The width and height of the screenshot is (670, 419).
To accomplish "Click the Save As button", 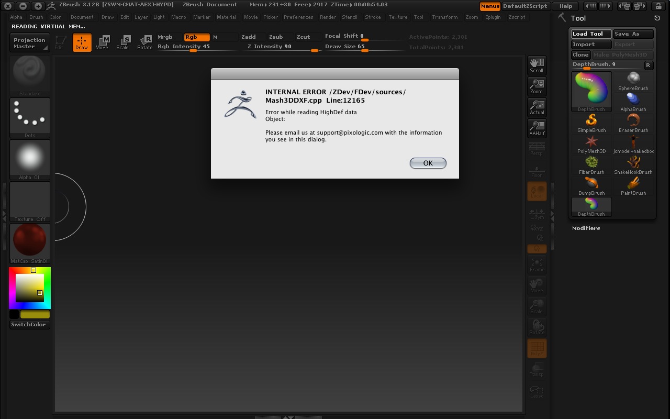I will (x=633, y=34).
